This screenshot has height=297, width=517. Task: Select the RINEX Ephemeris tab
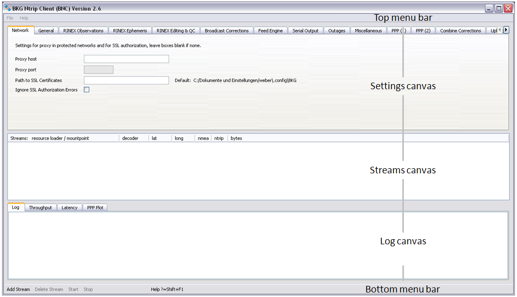point(130,31)
